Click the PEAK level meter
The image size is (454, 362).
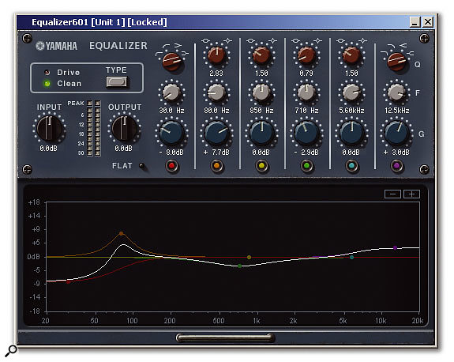(93, 128)
